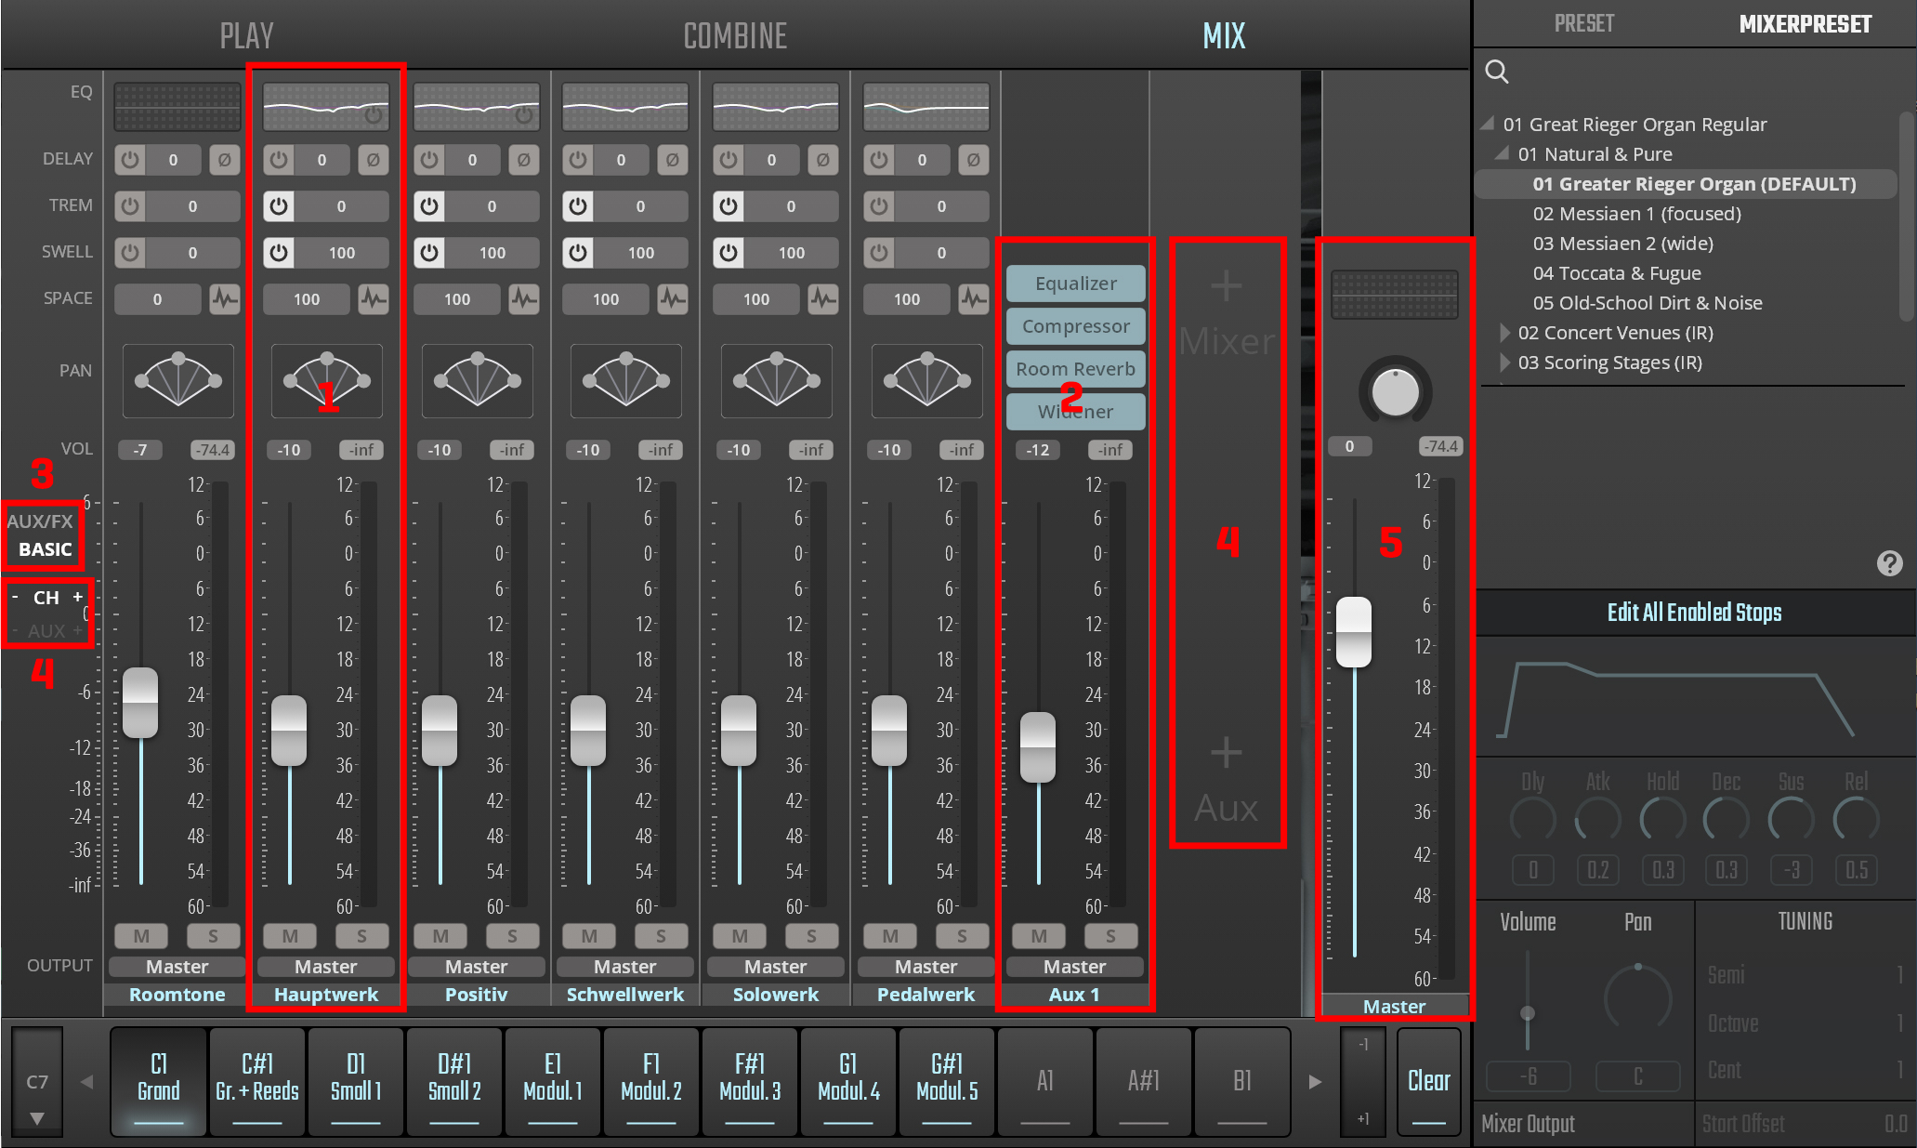
Task: Click the Positiv pan fan control
Action: 477,380
